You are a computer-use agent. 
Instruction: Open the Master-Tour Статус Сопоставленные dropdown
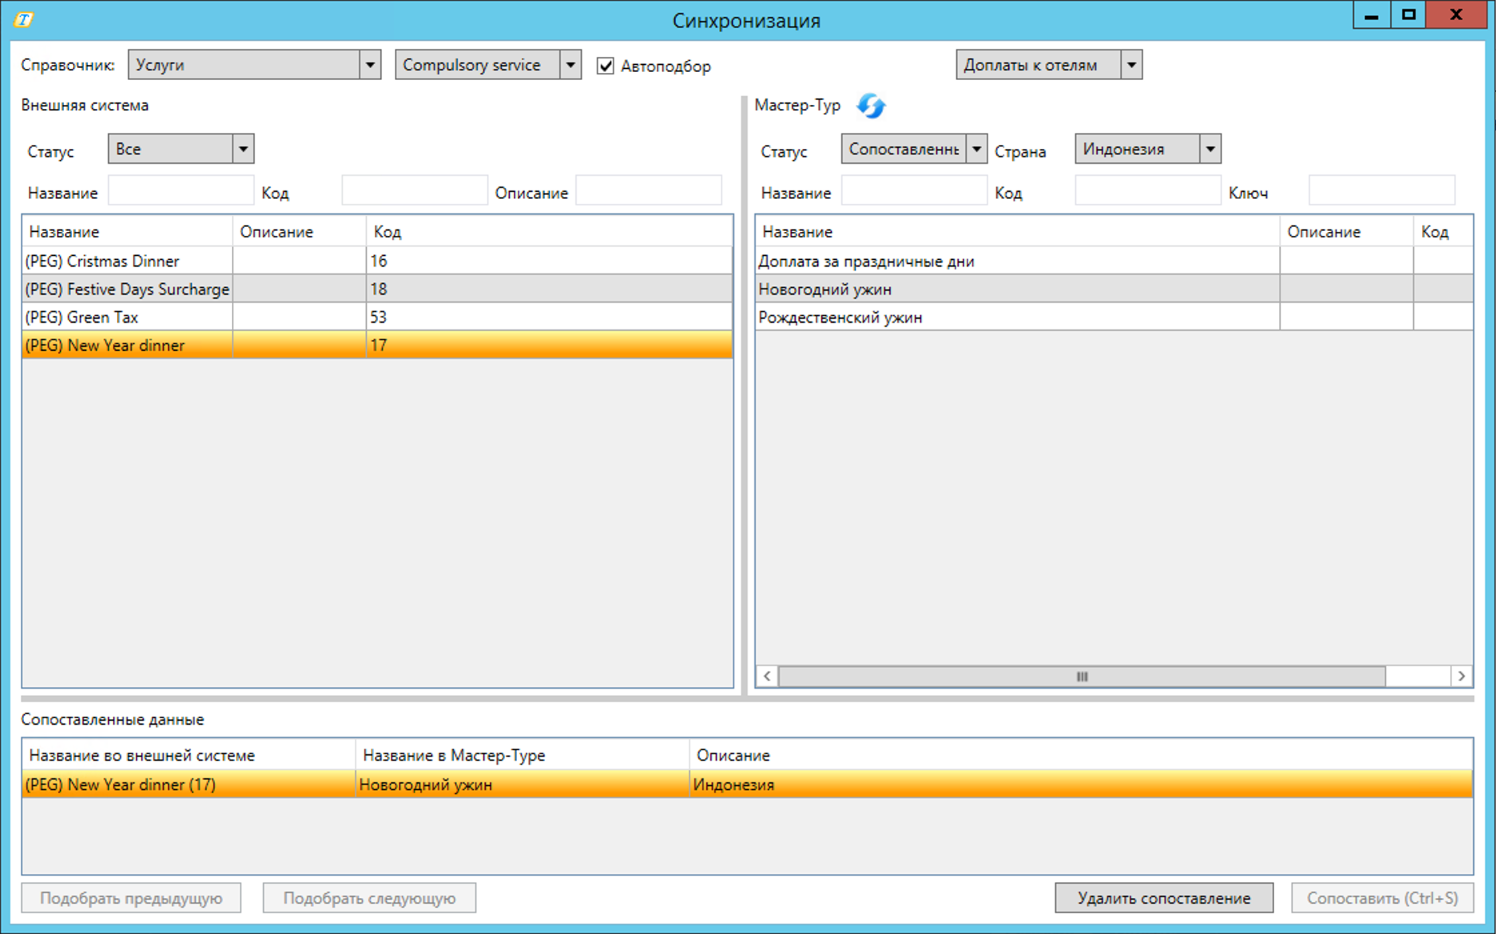(976, 149)
